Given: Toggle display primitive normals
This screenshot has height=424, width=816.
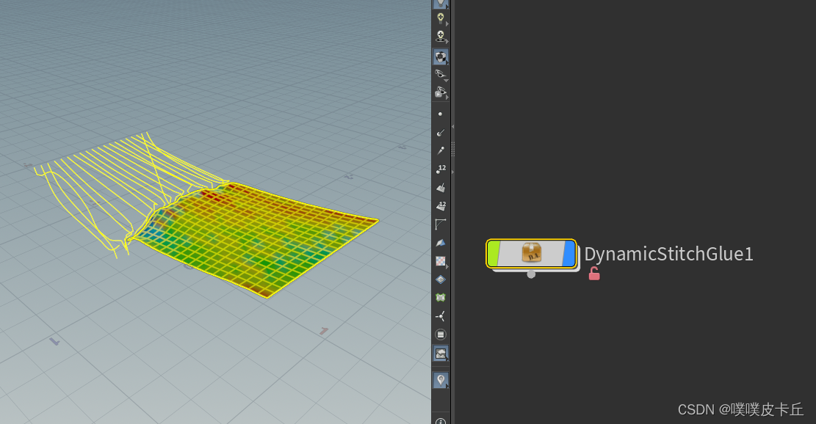Looking at the screenshot, I should pos(440,188).
